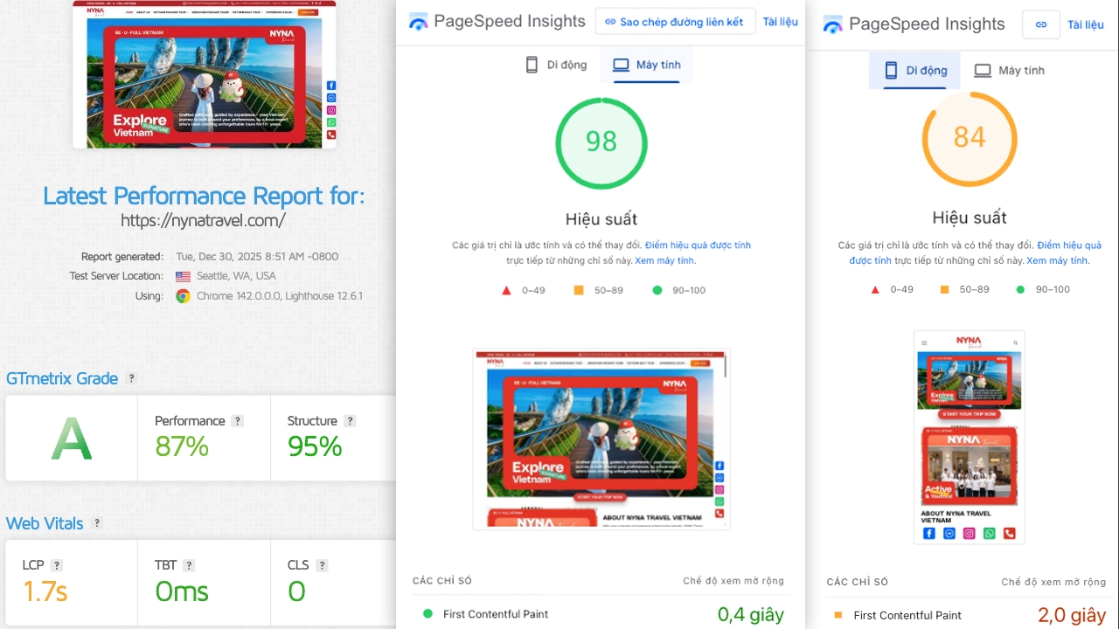The image size is (1119, 629).
Task: Click the US flag icon near Seattle location
Action: pyautogui.click(x=181, y=275)
